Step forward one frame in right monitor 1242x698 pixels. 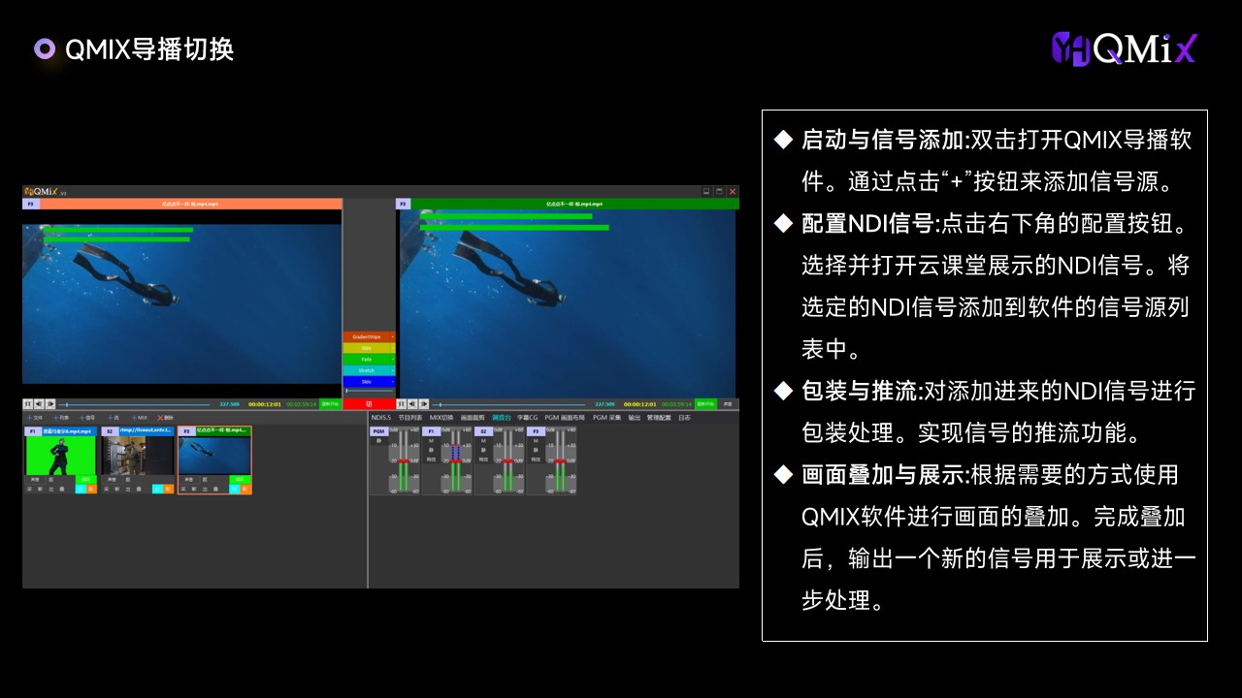[424, 404]
